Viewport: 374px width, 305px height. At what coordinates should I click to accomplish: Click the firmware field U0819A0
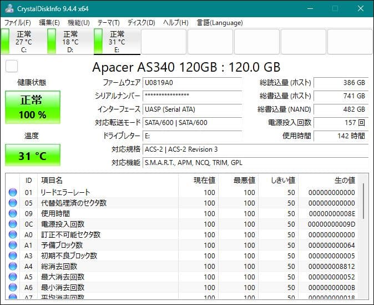click(x=192, y=83)
